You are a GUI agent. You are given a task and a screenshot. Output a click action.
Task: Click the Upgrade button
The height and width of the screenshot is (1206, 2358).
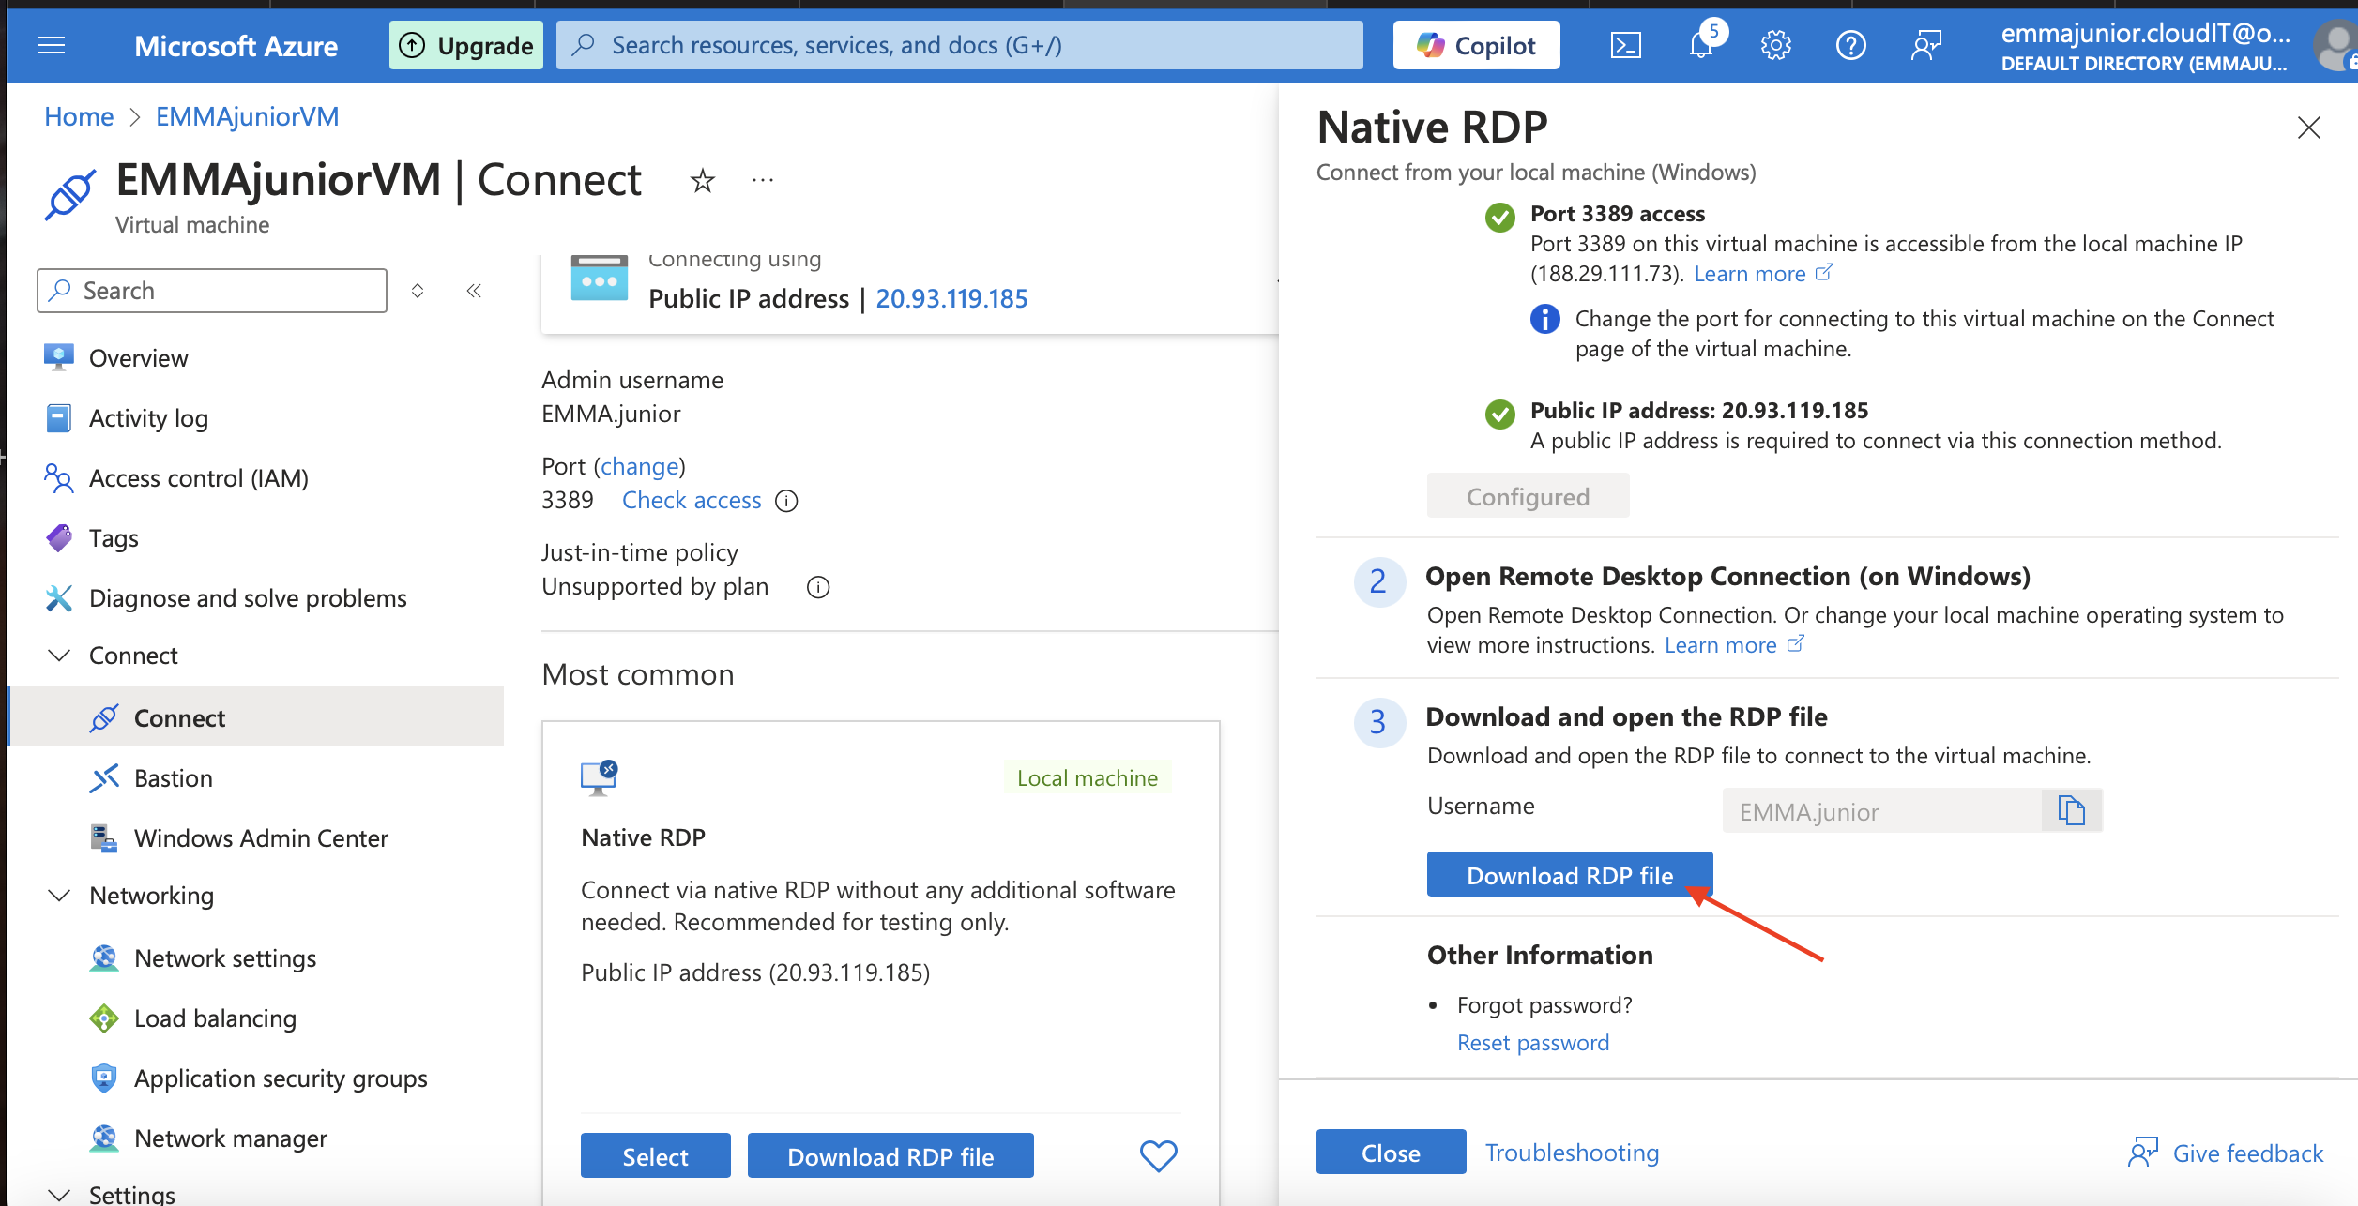click(466, 45)
